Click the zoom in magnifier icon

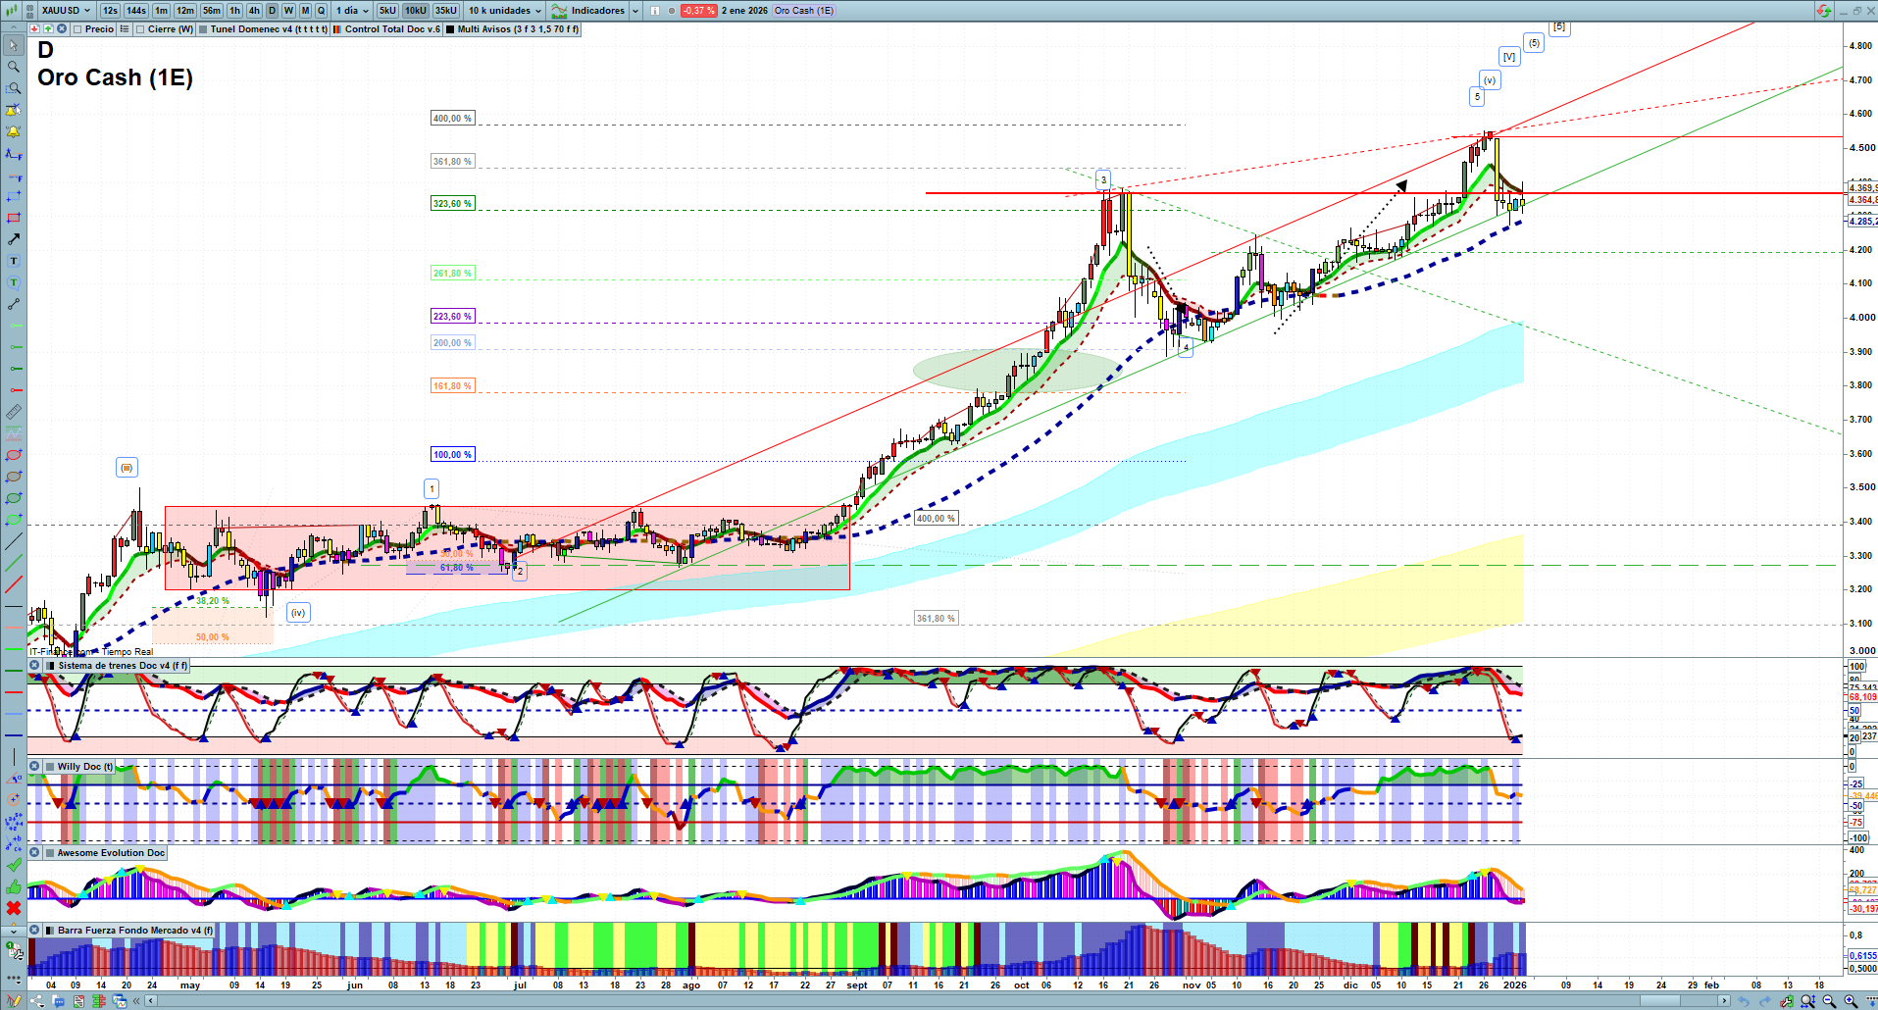click(1851, 1001)
